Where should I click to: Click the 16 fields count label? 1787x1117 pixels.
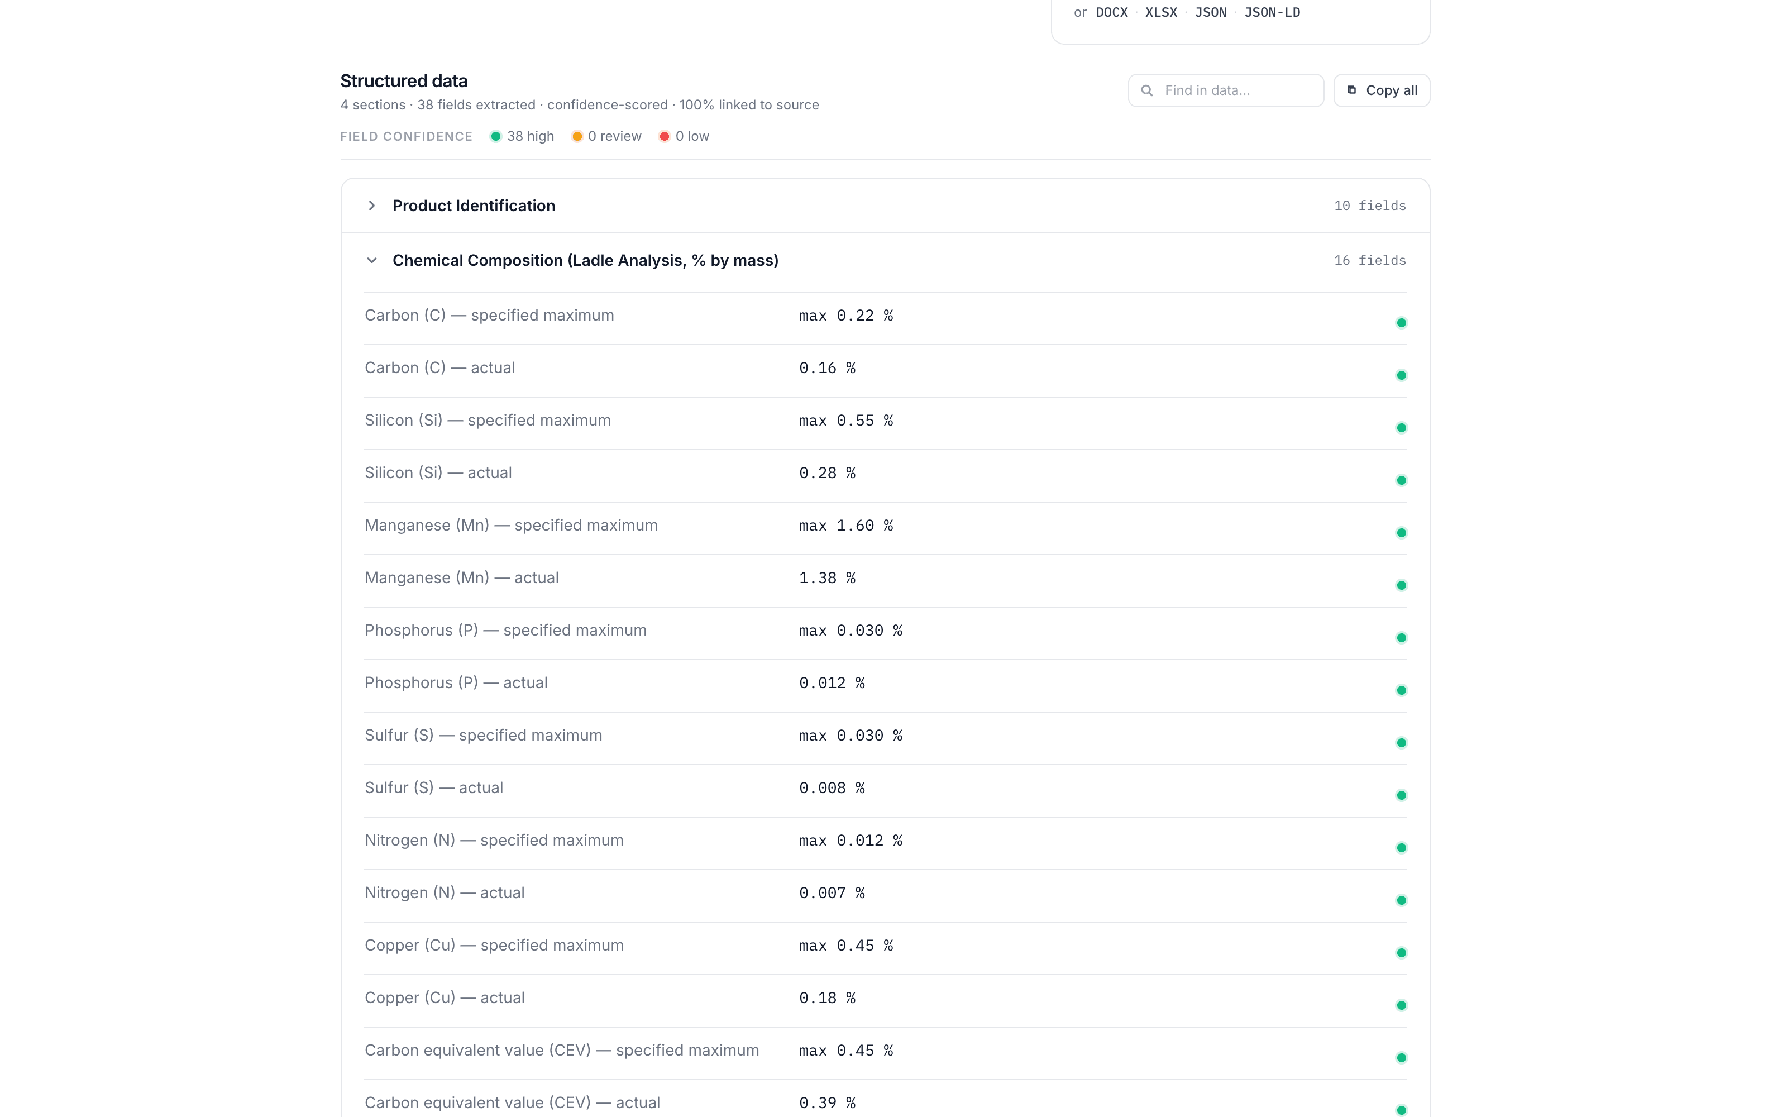[x=1370, y=260]
